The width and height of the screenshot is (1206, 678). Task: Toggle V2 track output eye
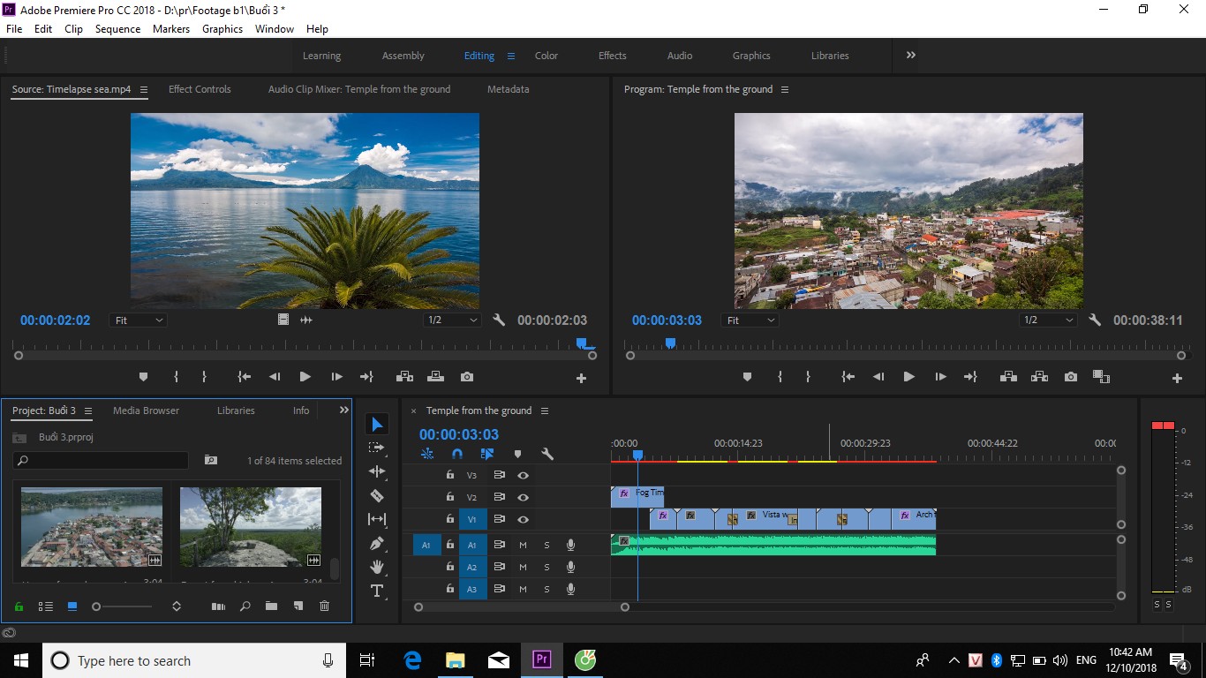coord(523,497)
